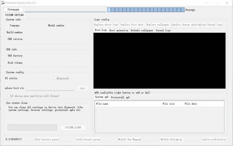Open the Default wallpaper tab
The height and width of the screenshot is (146, 233).
(142, 30)
